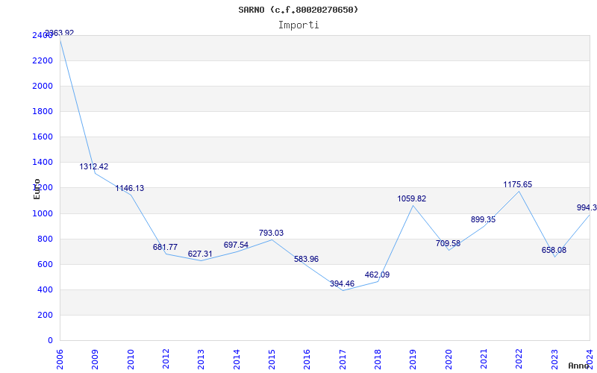Click the 2000 y-axis tick value

pyautogui.click(x=43, y=87)
